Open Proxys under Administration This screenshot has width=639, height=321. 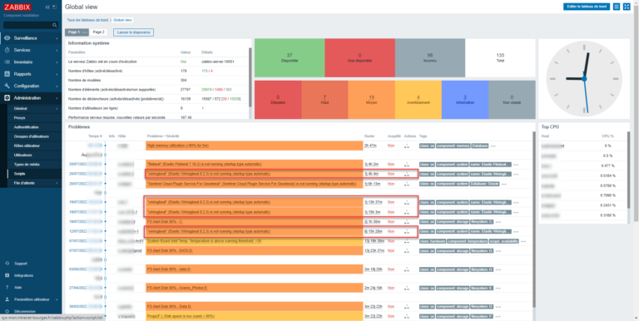tap(20, 118)
